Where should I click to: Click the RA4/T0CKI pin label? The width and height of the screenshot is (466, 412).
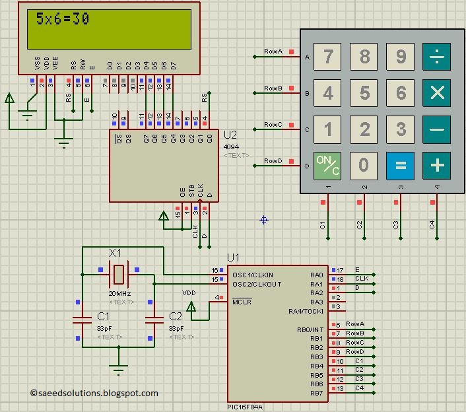point(306,311)
